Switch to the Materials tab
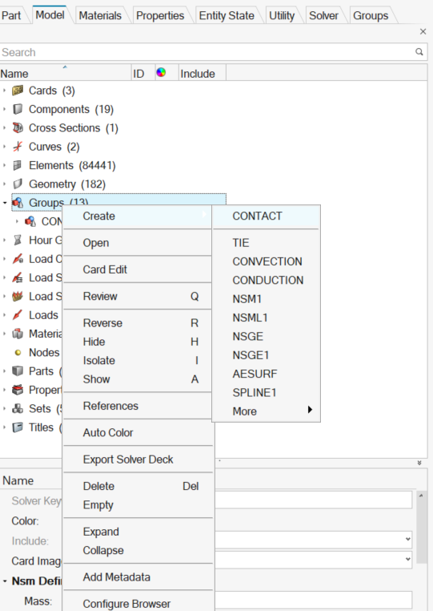 100,15
